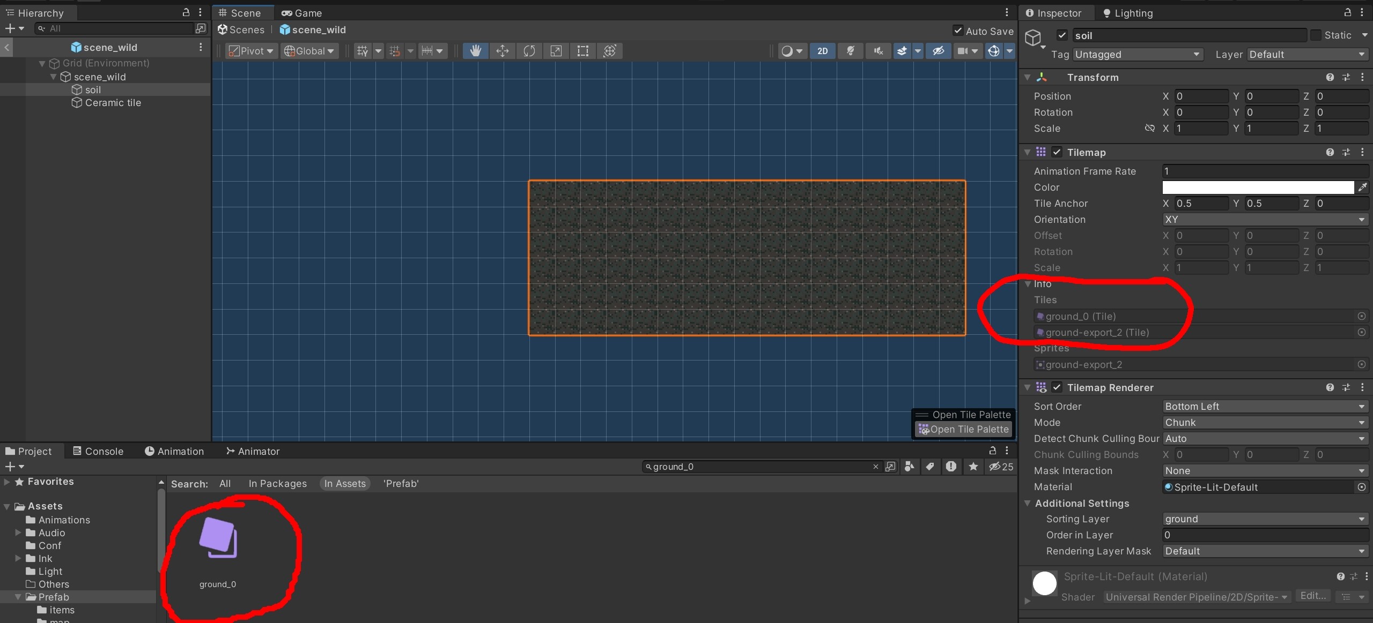
Task: Select the Hand tool in the Scene toolbar
Action: pos(475,50)
